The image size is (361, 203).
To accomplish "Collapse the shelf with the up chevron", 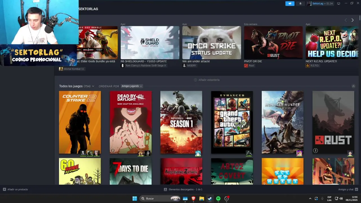I will 353,86.
